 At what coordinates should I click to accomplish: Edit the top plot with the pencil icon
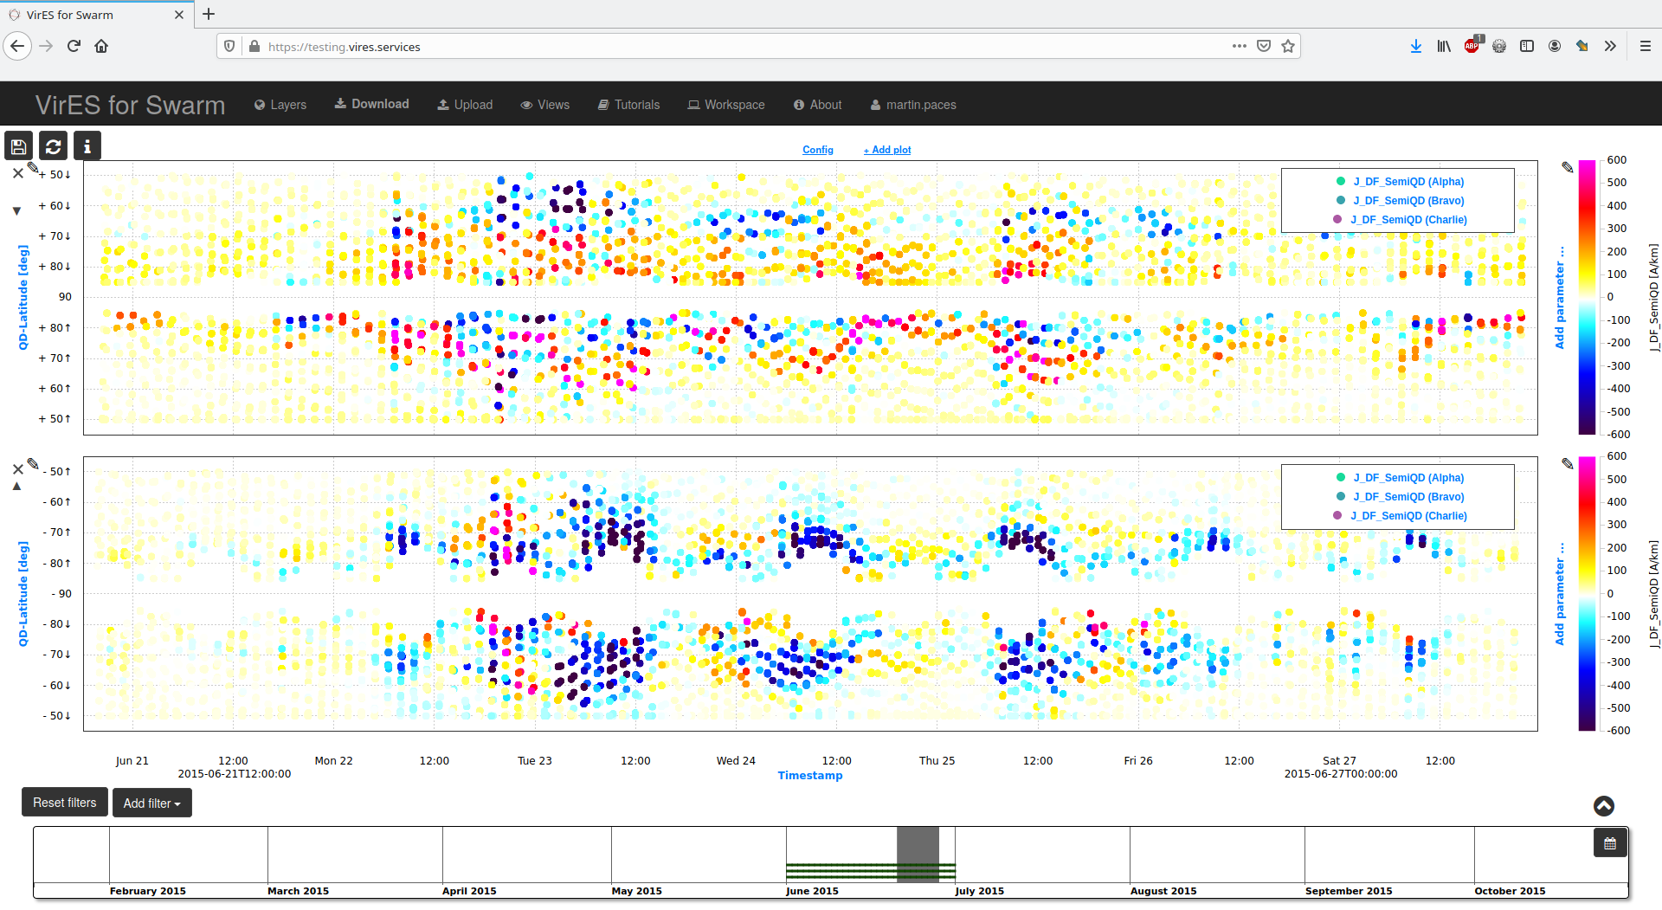pos(33,168)
